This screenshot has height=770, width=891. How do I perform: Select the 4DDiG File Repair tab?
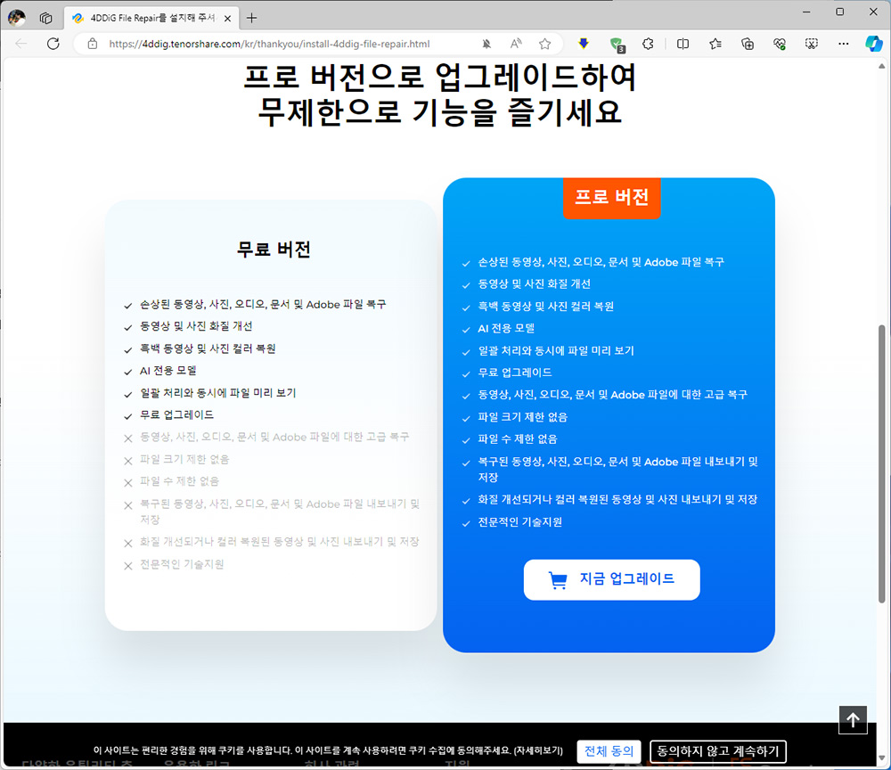pos(151,18)
